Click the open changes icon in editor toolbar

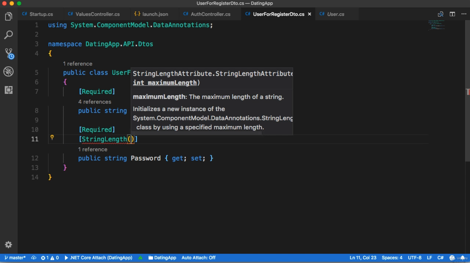440,14
